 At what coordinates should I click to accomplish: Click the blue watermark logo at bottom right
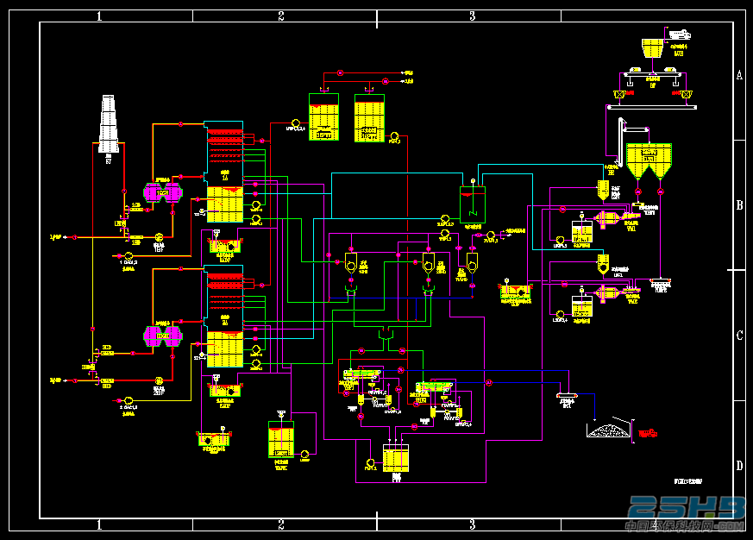click(686, 513)
